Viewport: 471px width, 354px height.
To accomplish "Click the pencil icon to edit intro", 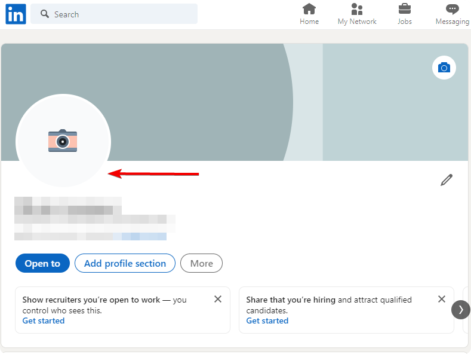I will tap(446, 180).
